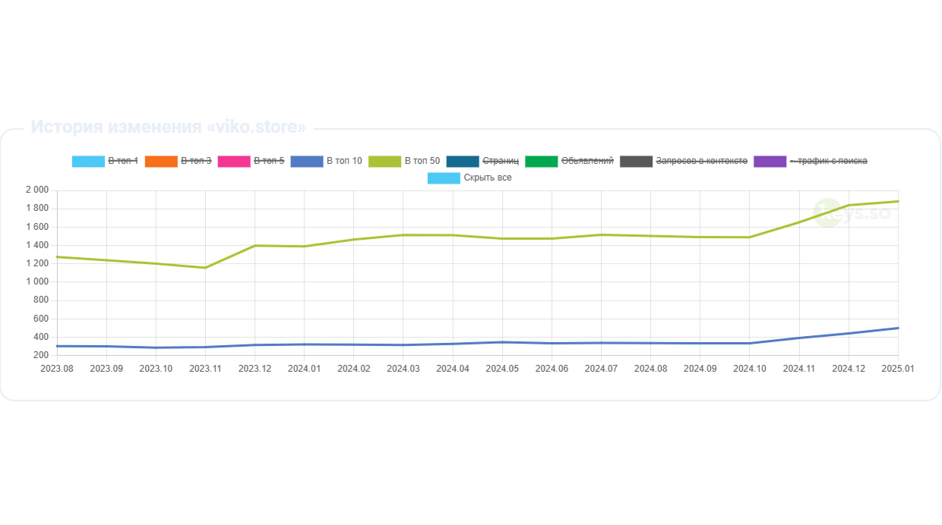Show the «Объявлений» series
The height and width of the screenshot is (525, 942).
coord(587,161)
